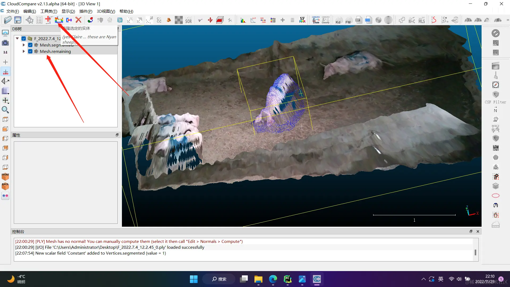
Task: Uncheck the Mesh.remaining visibility checkbox
Action: click(x=30, y=51)
